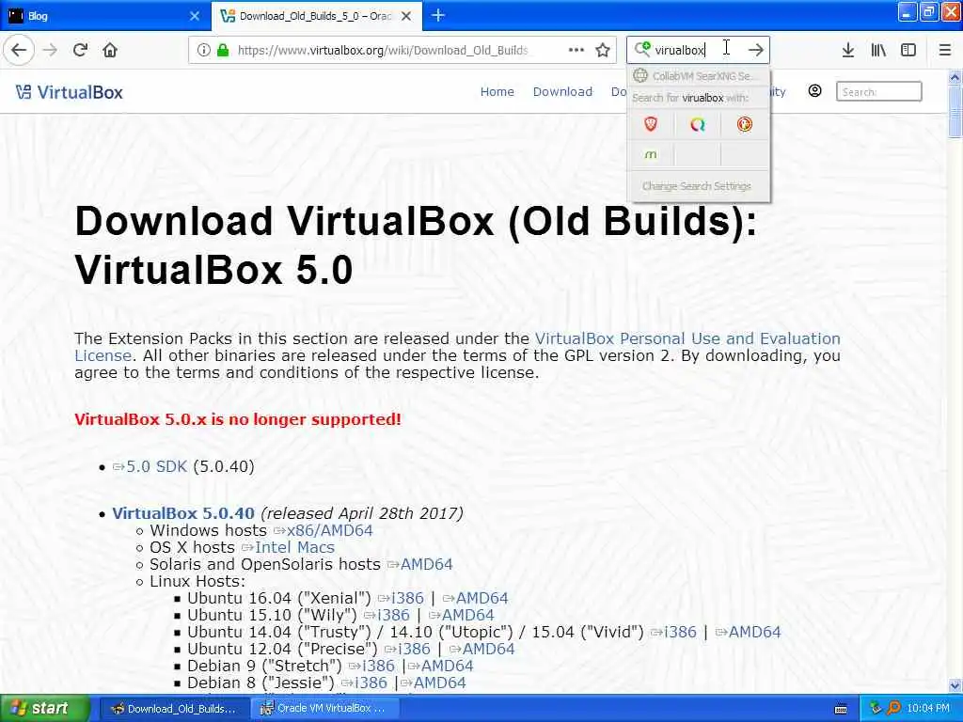Download Ubuntu 14.04 Trusty AMD64
Screen dimensions: 963x722
point(754,632)
